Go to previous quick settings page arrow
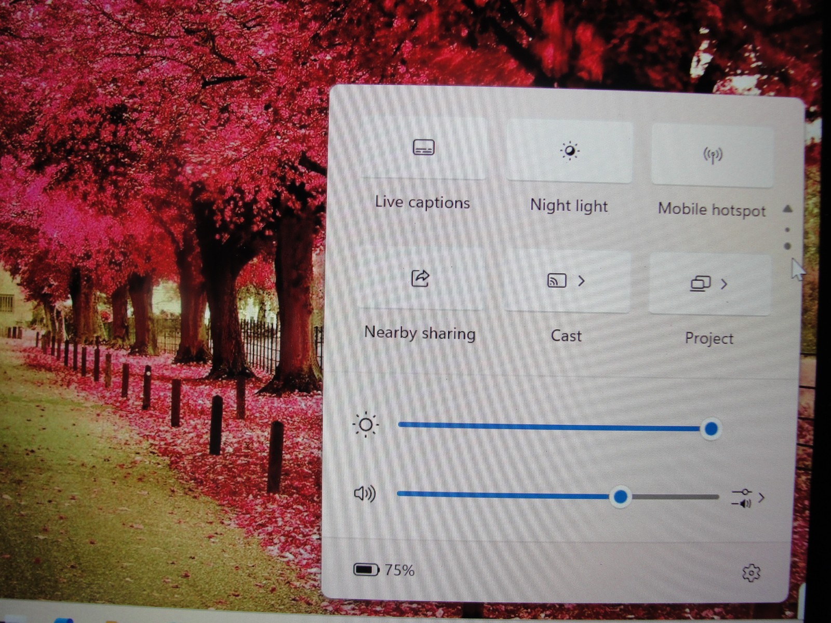This screenshot has width=831, height=623. (x=788, y=209)
